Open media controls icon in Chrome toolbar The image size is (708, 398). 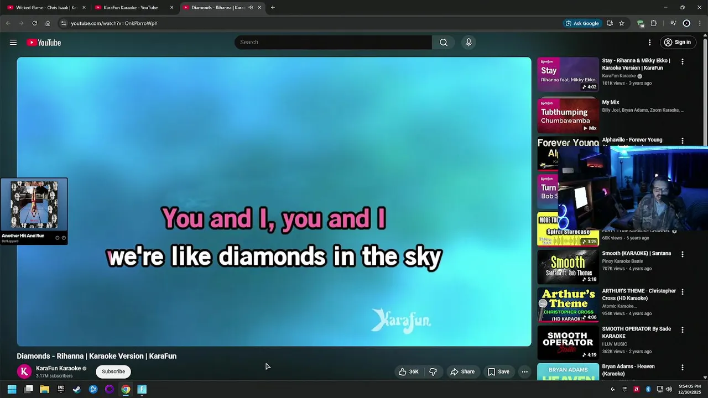(x=673, y=23)
